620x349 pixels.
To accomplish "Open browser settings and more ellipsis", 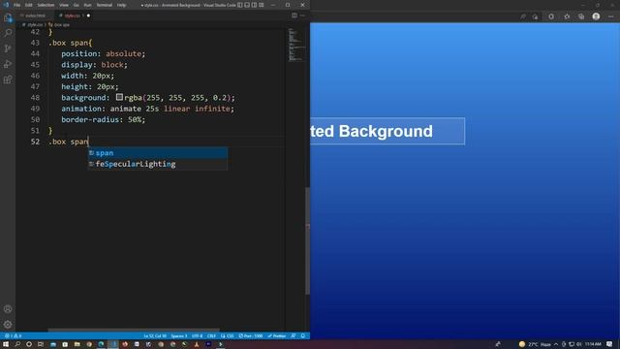I will coord(611,16).
